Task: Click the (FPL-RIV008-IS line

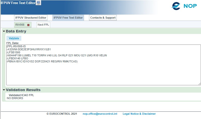Action: (x=16, y=46)
